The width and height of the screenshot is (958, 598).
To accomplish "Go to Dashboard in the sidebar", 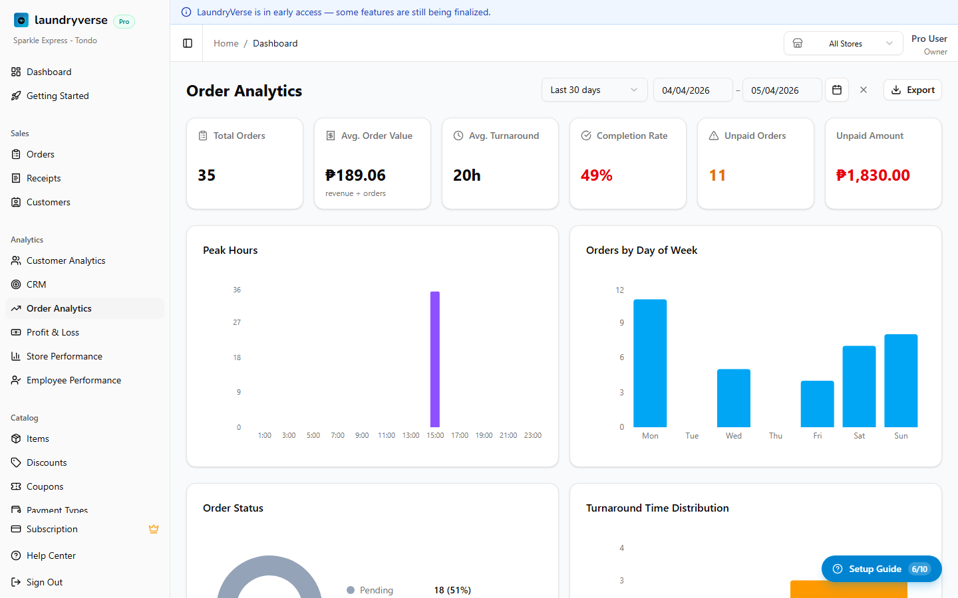I will (84, 72).
